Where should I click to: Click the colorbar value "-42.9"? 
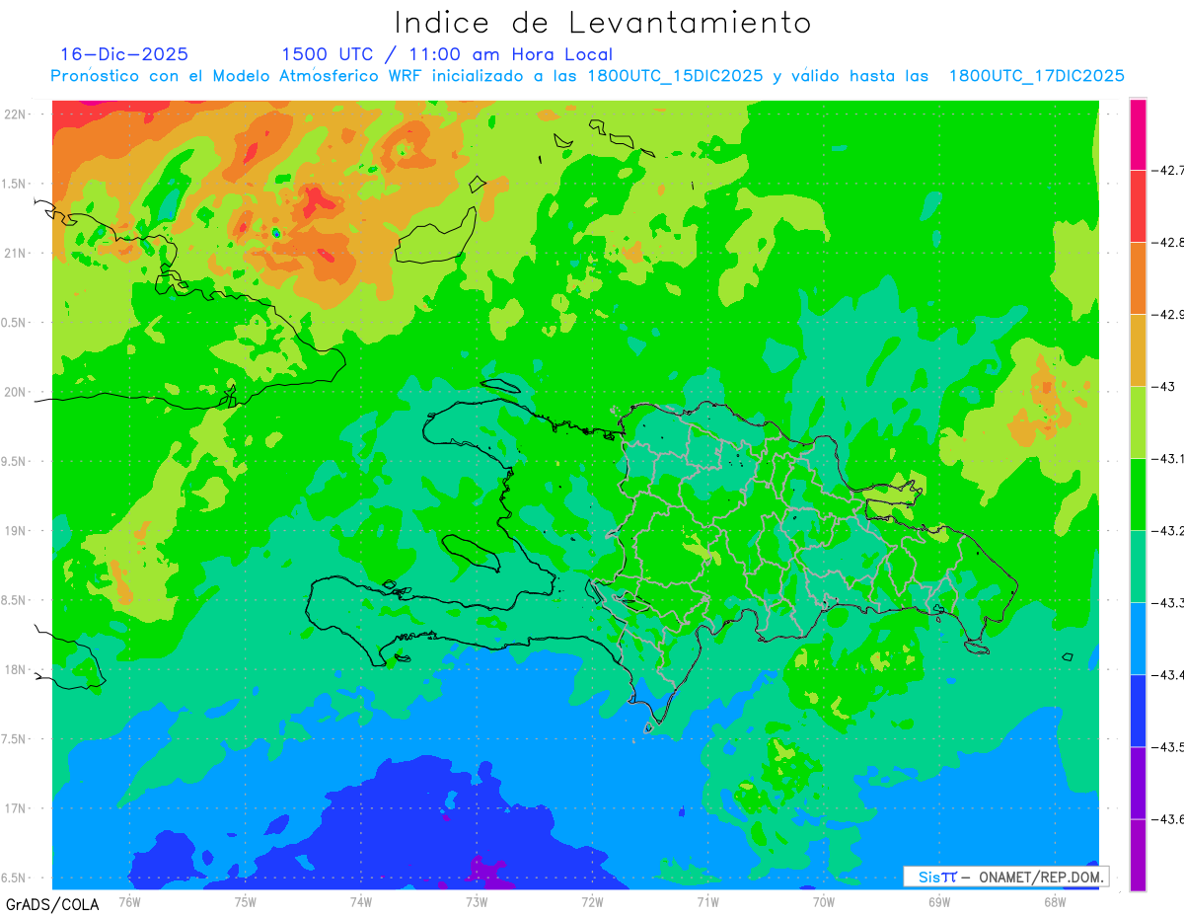(x=1170, y=315)
